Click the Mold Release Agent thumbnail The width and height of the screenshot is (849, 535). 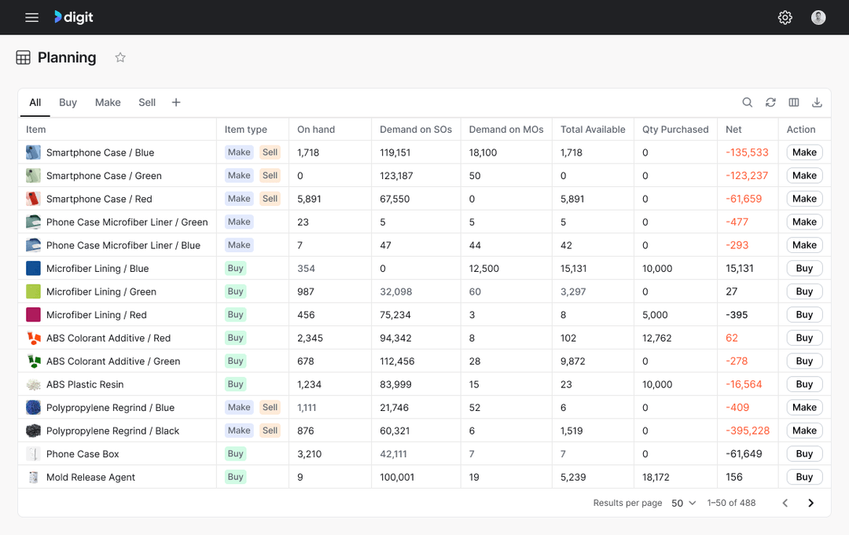click(33, 477)
